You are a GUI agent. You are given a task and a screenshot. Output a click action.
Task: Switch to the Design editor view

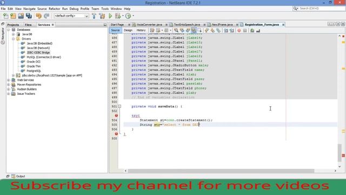click(x=128, y=30)
